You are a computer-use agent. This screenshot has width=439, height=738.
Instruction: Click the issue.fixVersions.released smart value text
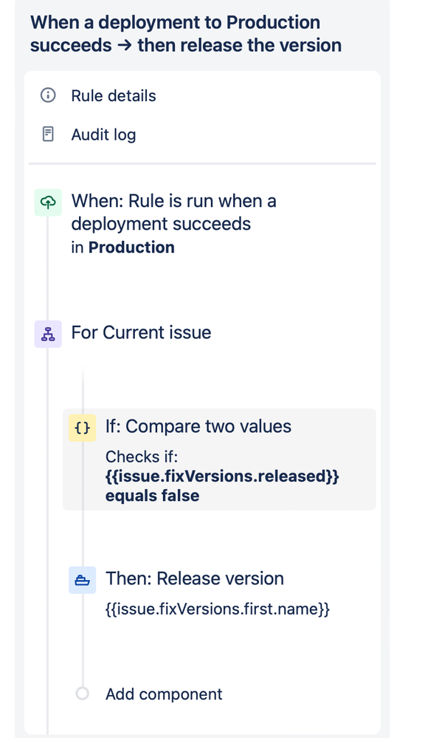[222, 476]
